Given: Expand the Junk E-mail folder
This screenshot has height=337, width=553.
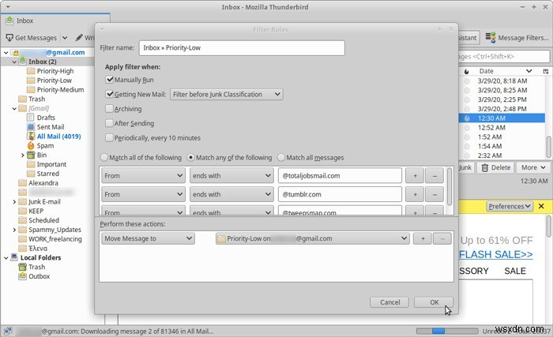Looking at the screenshot, I should (x=14, y=201).
